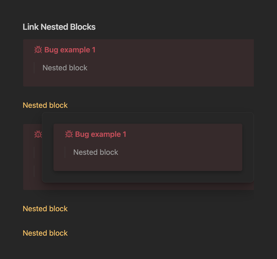Click the hover preview panel background
This screenshot has width=277, height=259.
click(x=148, y=177)
